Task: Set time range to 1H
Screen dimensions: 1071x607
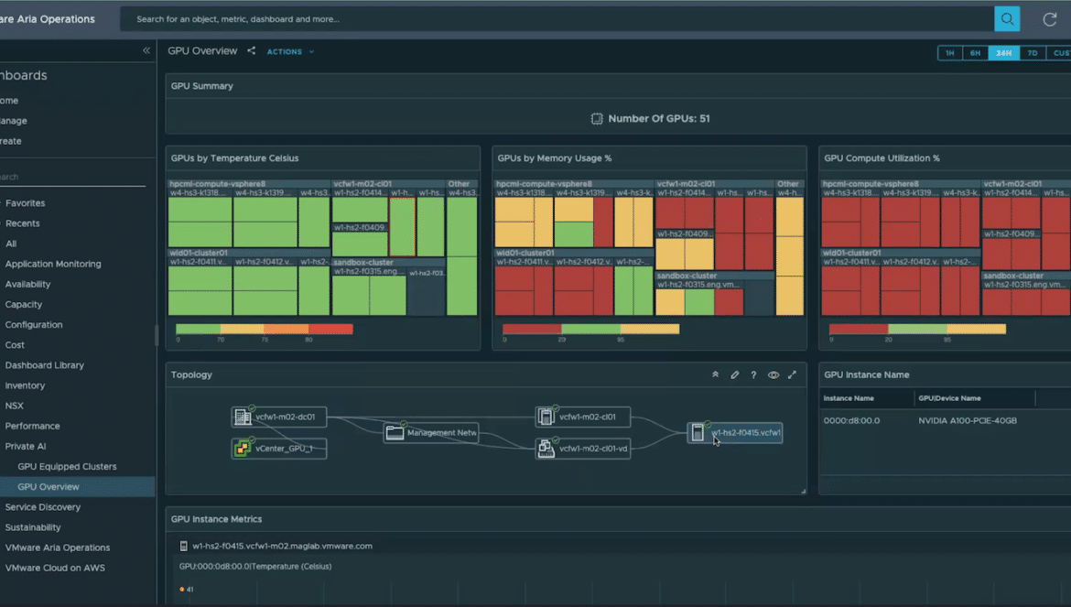Action: (x=950, y=52)
